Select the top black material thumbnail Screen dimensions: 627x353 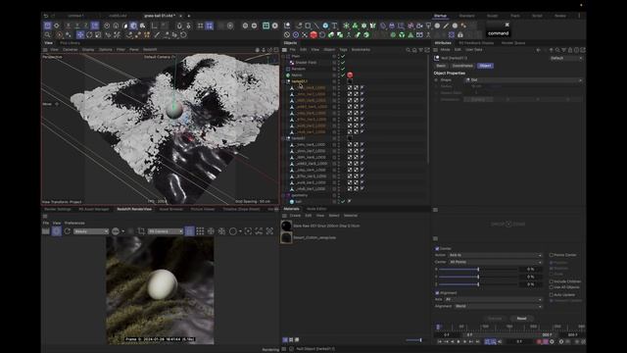click(x=286, y=227)
